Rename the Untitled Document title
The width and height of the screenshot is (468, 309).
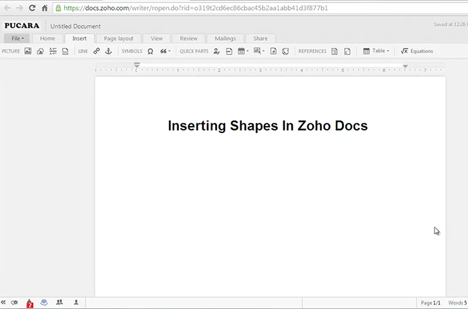click(75, 26)
